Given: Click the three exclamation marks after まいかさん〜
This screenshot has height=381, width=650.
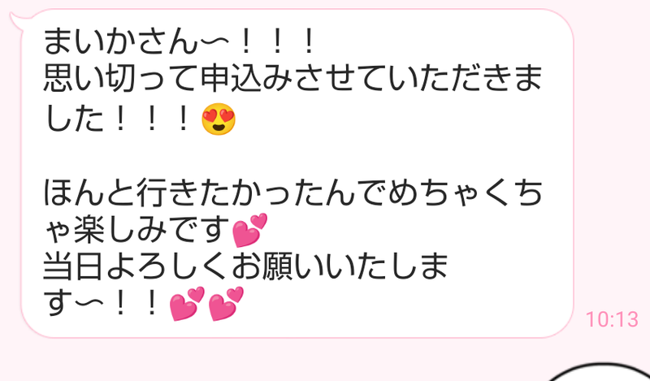Looking at the screenshot, I should [276, 43].
